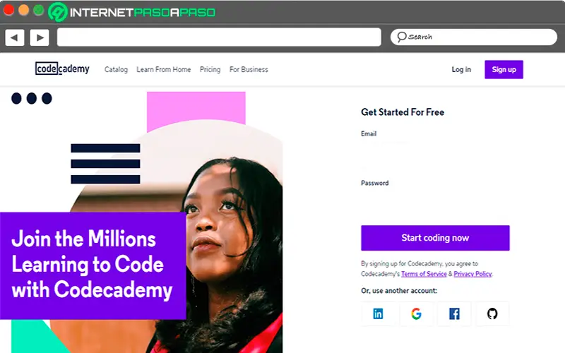Open For Business page
This screenshot has width=565, height=353.
coord(249,69)
